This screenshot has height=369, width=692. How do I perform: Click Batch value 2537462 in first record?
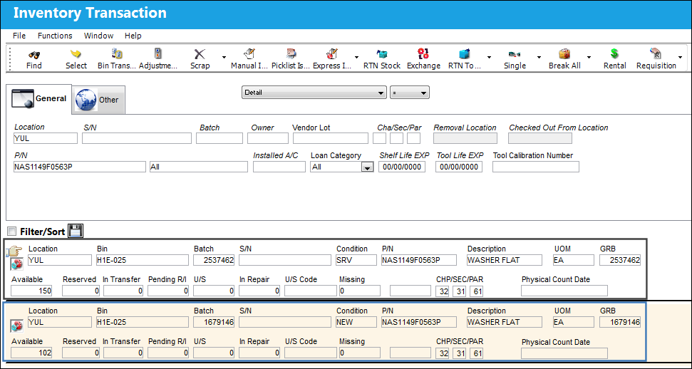pos(214,260)
